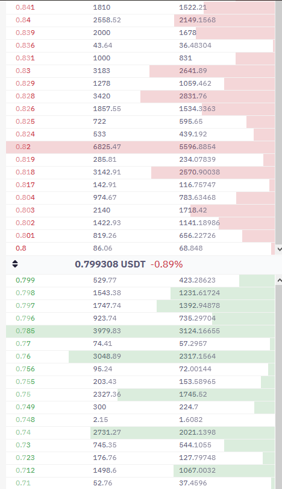Select bid price 0.71
Viewport: 282px width, 489px height.
click(23, 483)
